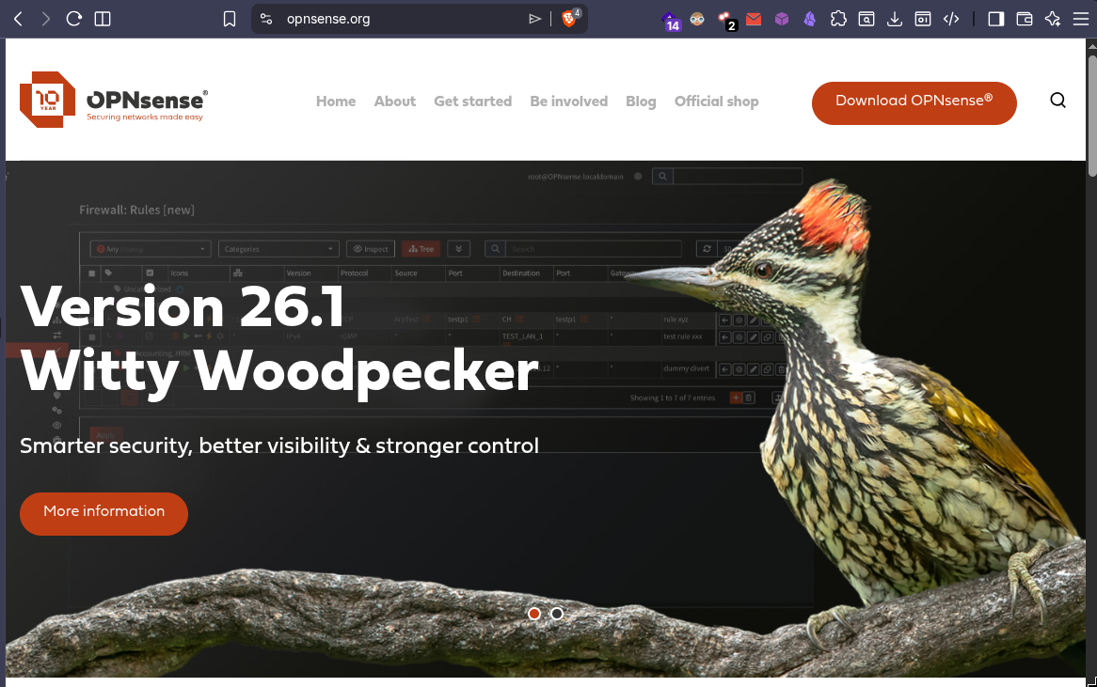Viewport: 1097px width, 687px height.
Task: Toggle the browser sidebar panel
Action: click(x=996, y=19)
